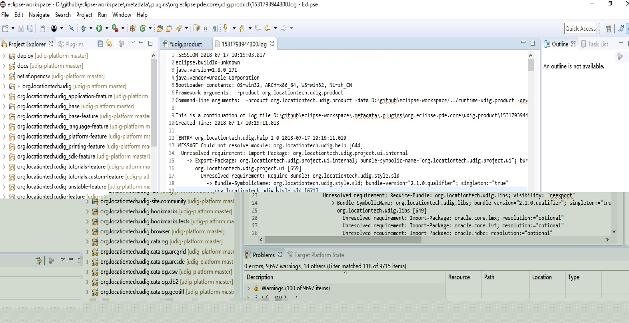Click the editor horizontal scrollbar thumb
This screenshot has height=323, width=629.
(343, 240)
